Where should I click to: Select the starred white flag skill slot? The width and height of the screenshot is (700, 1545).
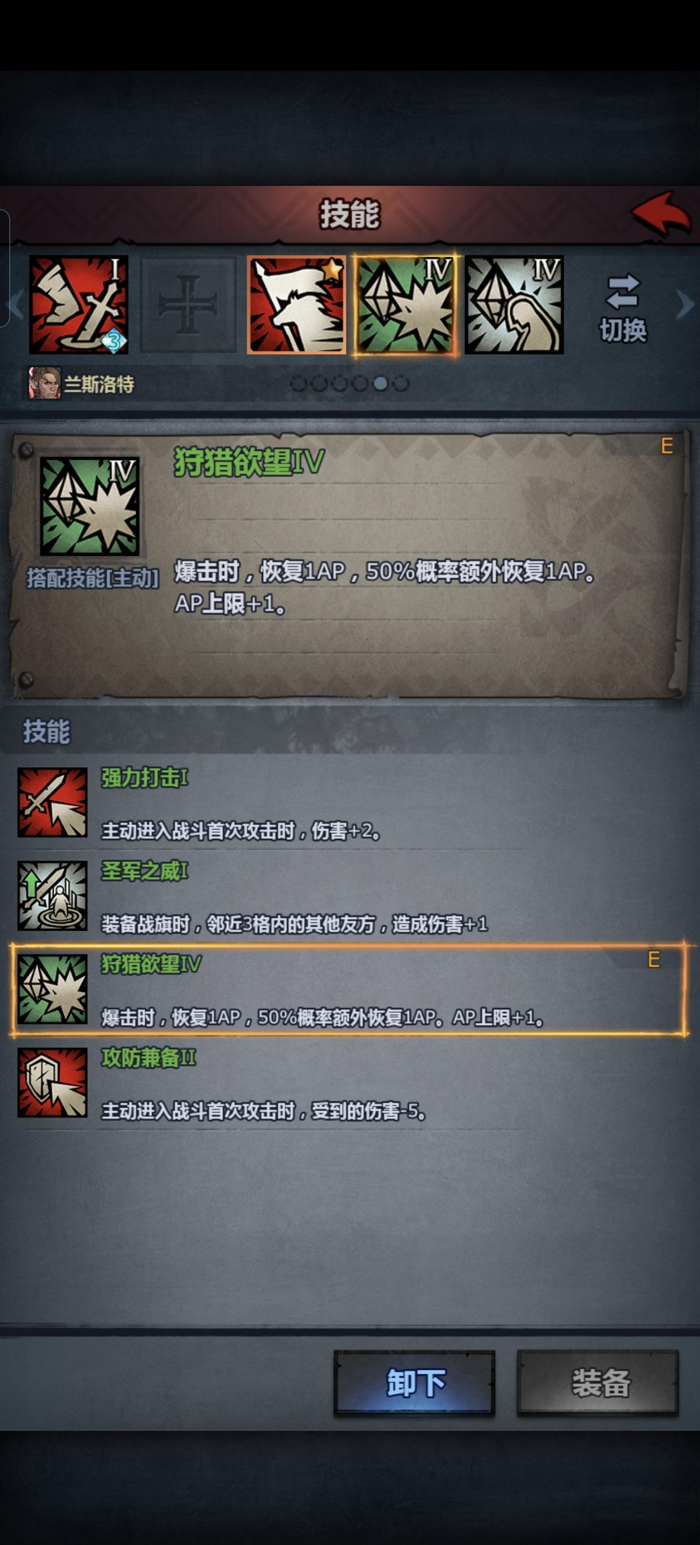tap(297, 304)
